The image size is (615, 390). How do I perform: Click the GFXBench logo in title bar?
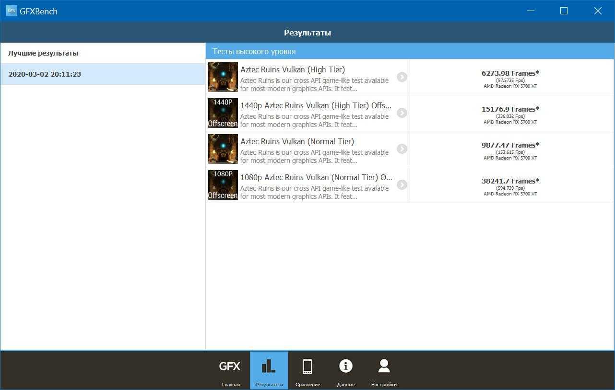tap(12, 11)
